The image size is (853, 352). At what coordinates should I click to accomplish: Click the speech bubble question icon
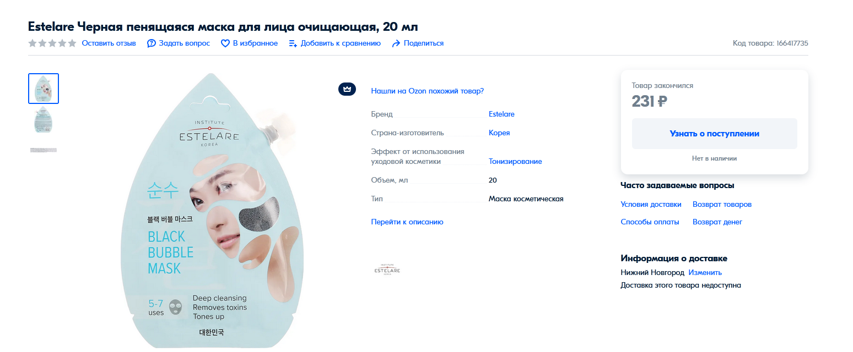coord(152,43)
